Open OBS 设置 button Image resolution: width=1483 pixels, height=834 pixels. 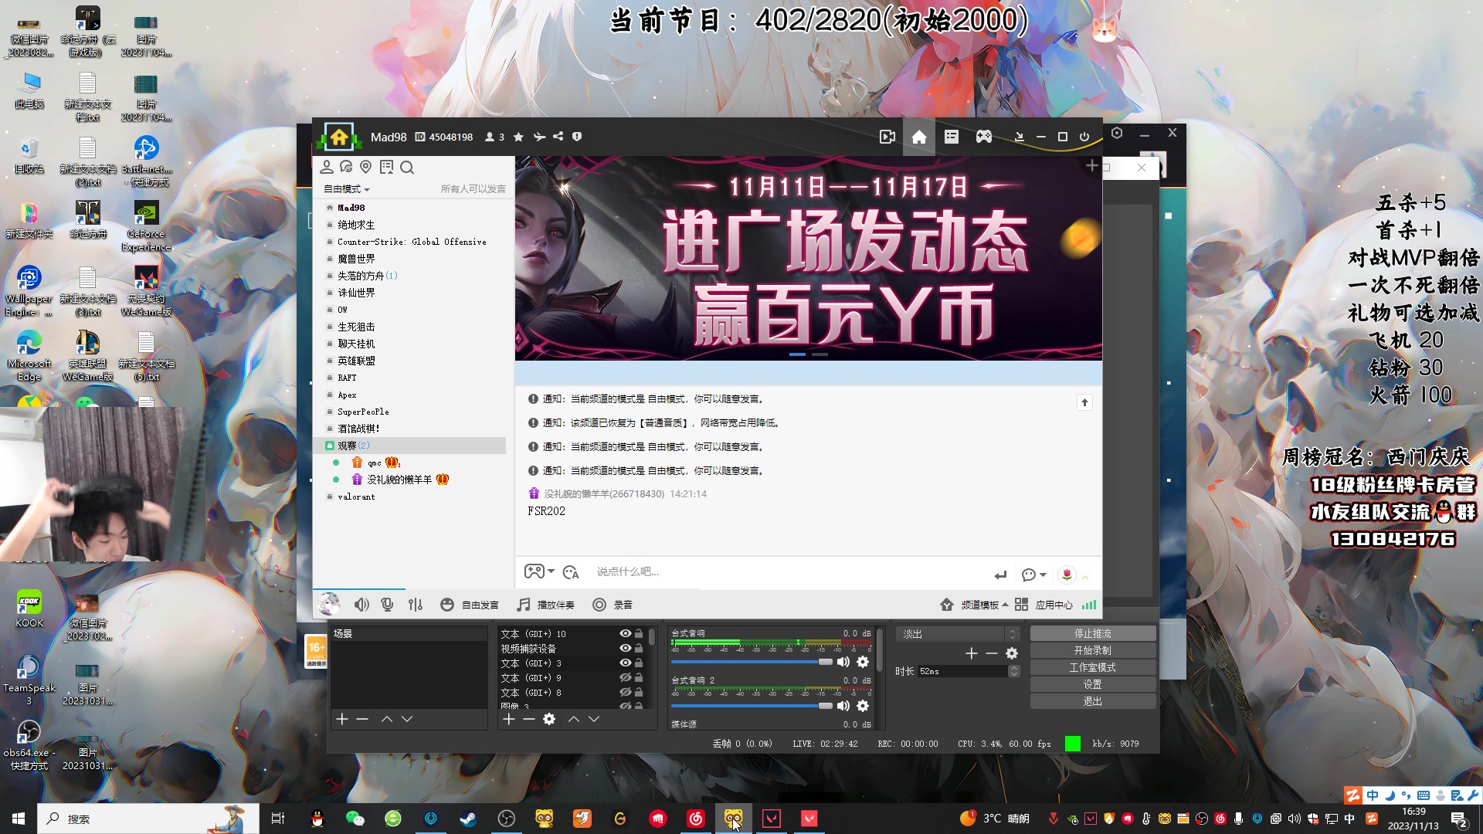(x=1093, y=685)
